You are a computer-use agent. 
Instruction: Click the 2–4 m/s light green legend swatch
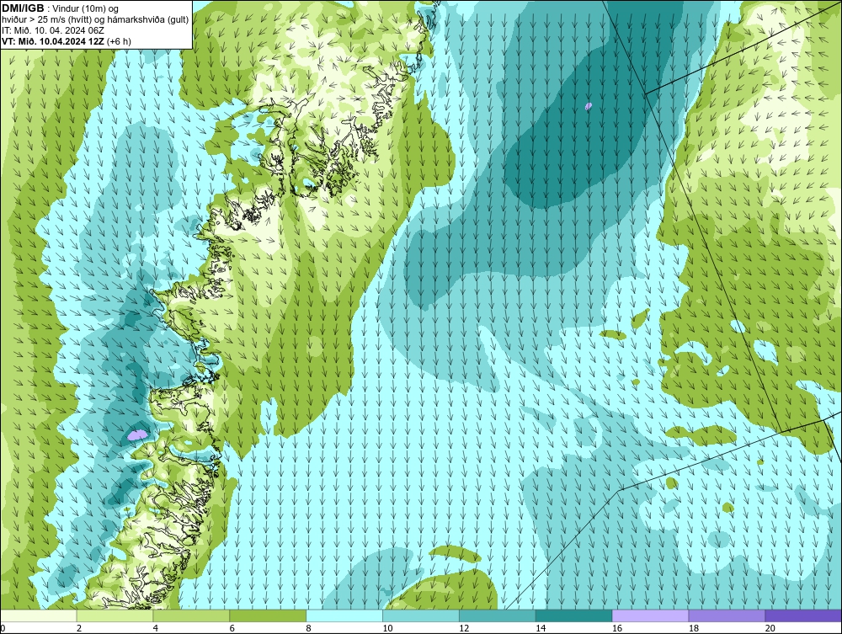point(115,615)
